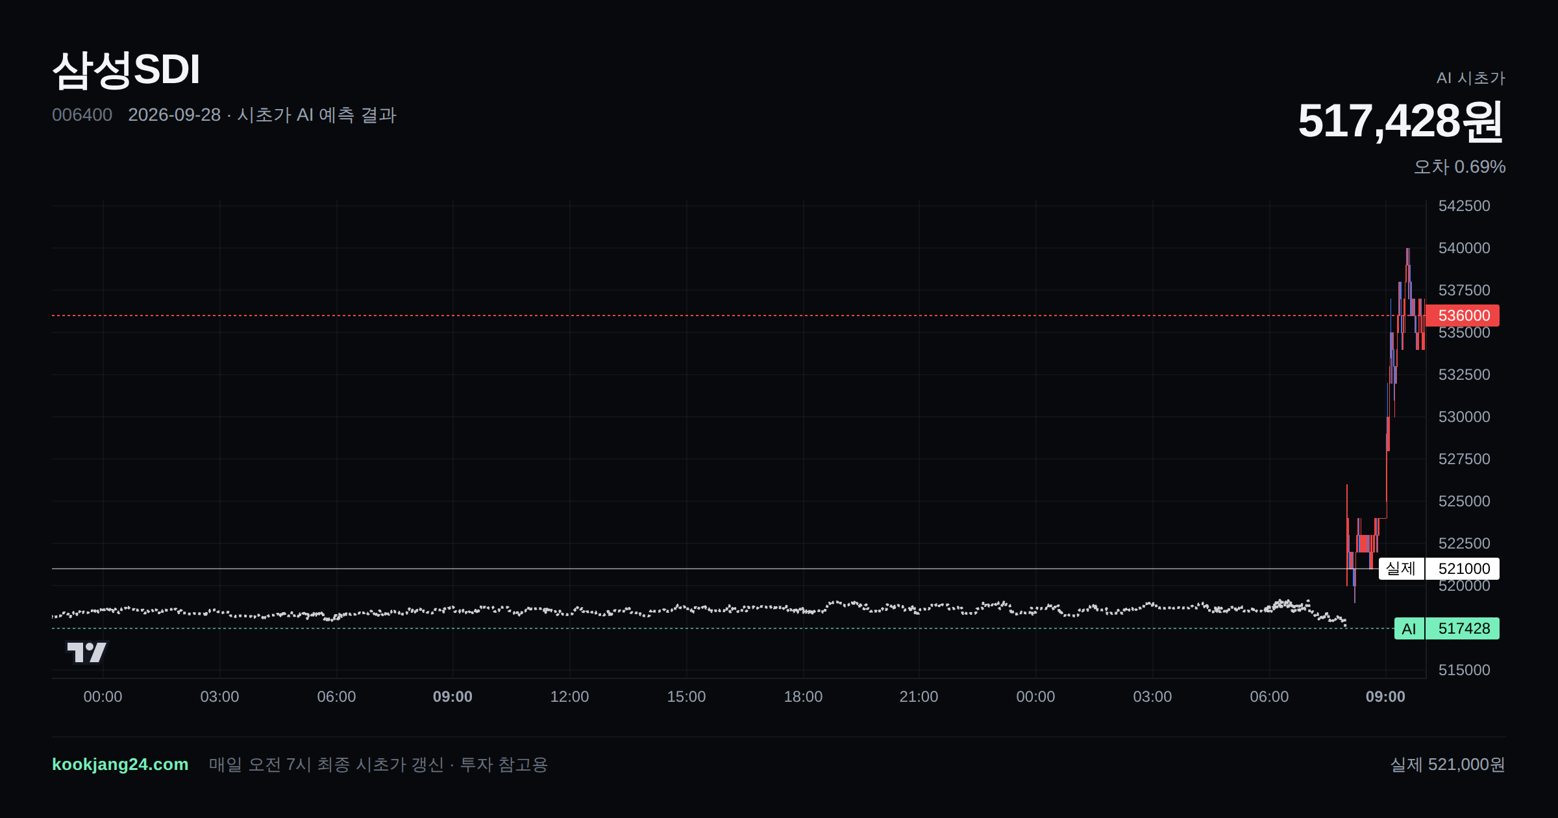Screen dimensions: 1558x818
Task: Click the 530000 price axis label
Action: (1464, 417)
